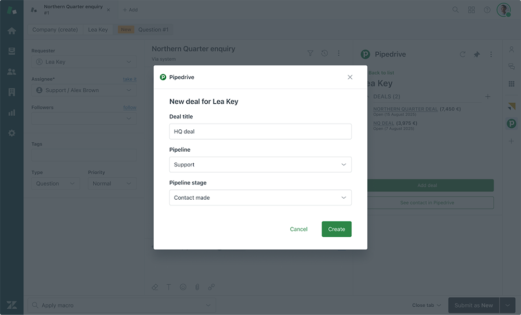Open the Priority dropdown showing Normal
This screenshot has height=315, width=521.
point(113,184)
